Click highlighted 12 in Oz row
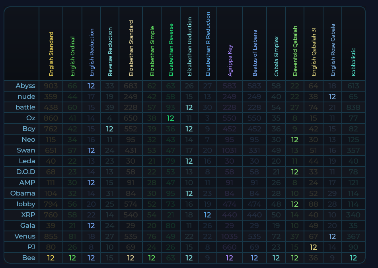 pyautogui.click(x=171, y=118)
